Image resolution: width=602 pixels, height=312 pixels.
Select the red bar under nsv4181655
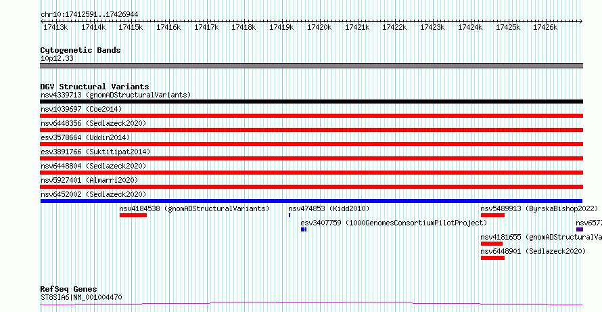(x=492, y=244)
